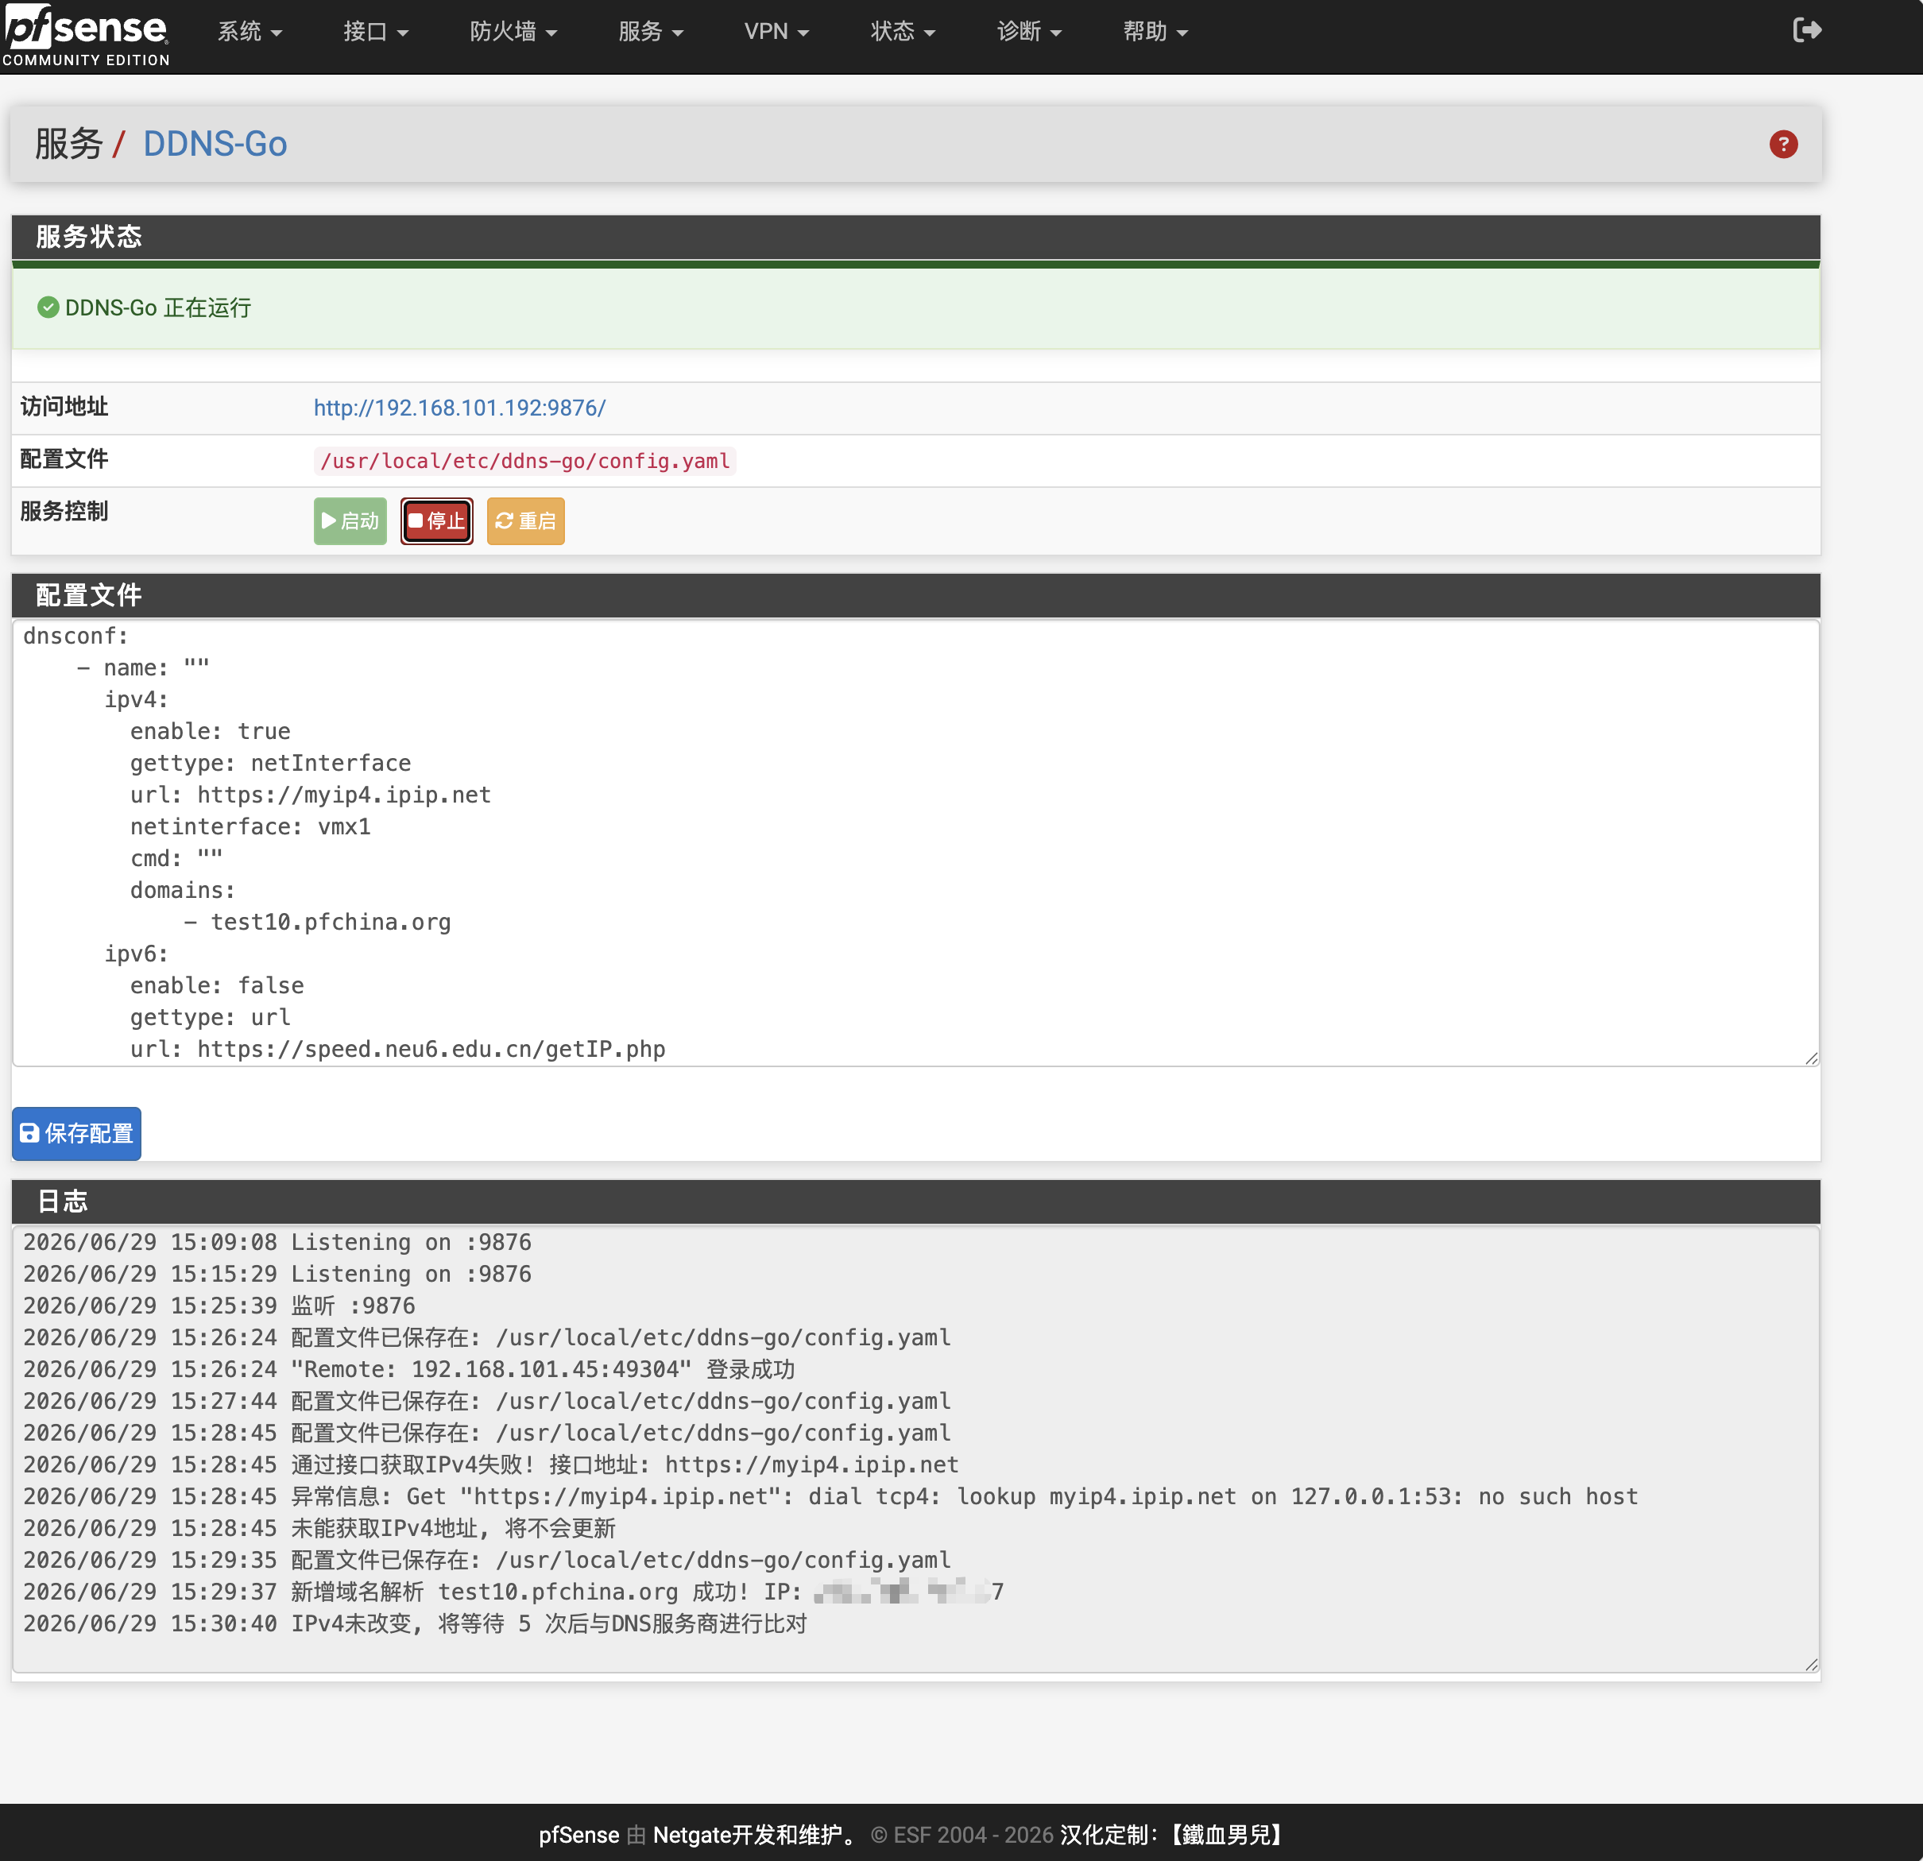Click the 服务控制 row label
Screen dimensions: 1923x1861
tap(64, 512)
